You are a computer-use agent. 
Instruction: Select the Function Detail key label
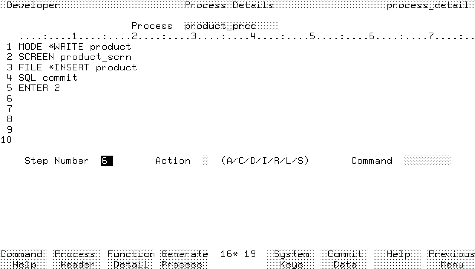131,259
